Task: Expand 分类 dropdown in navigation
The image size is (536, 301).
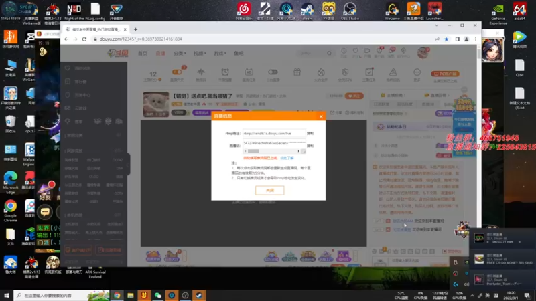Action: (180, 54)
